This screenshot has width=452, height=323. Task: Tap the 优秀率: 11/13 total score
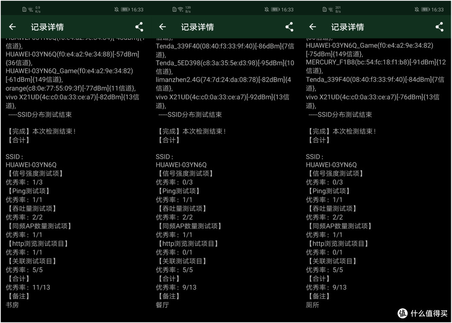click(x=28, y=287)
